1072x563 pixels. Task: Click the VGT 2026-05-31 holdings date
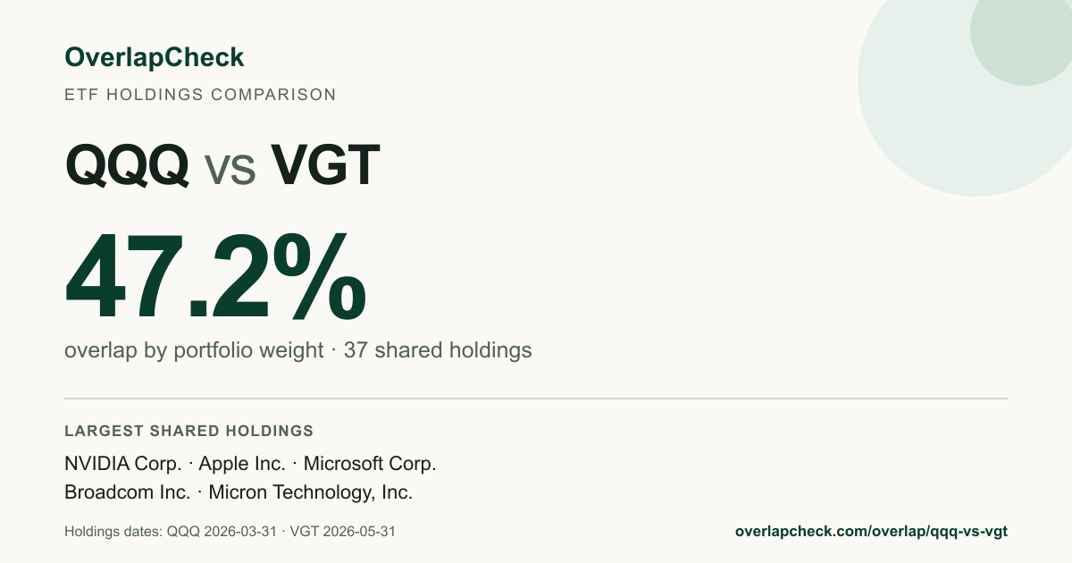pyautogui.click(x=343, y=531)
